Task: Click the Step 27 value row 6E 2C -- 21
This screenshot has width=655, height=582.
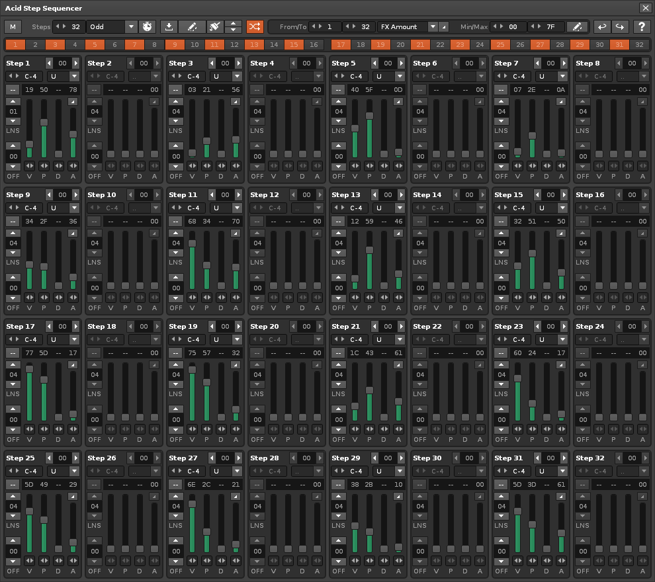Action: [213, 484]
